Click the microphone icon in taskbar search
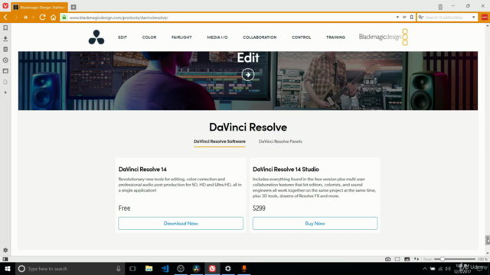This screenshot has width=490, height=275. pos(119,269)
